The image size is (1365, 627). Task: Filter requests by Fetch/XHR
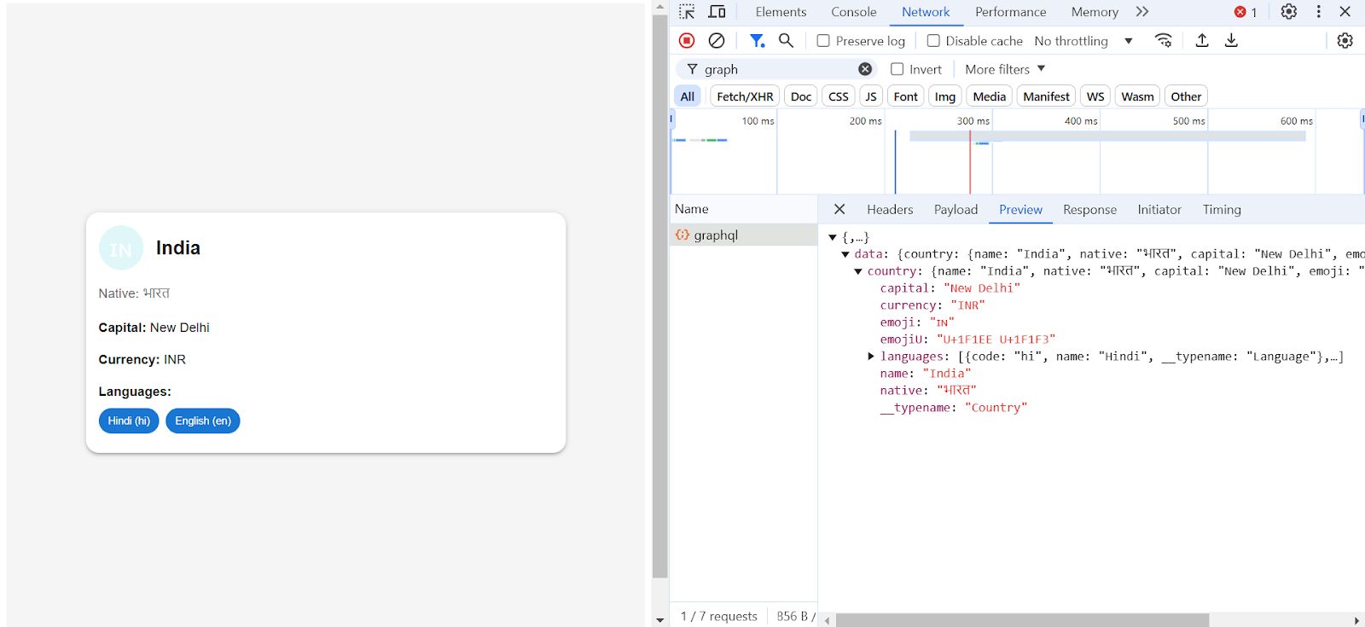tap(745, 96)
